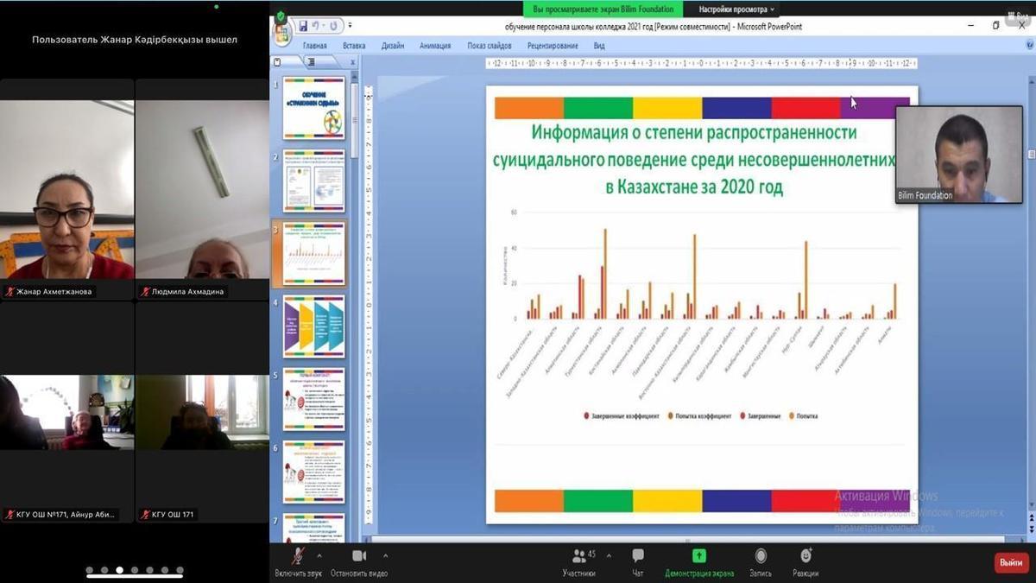This screenshot has width=1036, height=583.
Task: Open the Реакции reactions menu
Action: (x=805, y=556)
